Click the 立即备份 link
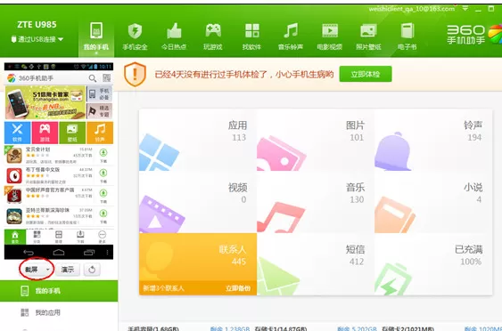The width and height of the screenshot is (502, 331). [x=238, y=288]
